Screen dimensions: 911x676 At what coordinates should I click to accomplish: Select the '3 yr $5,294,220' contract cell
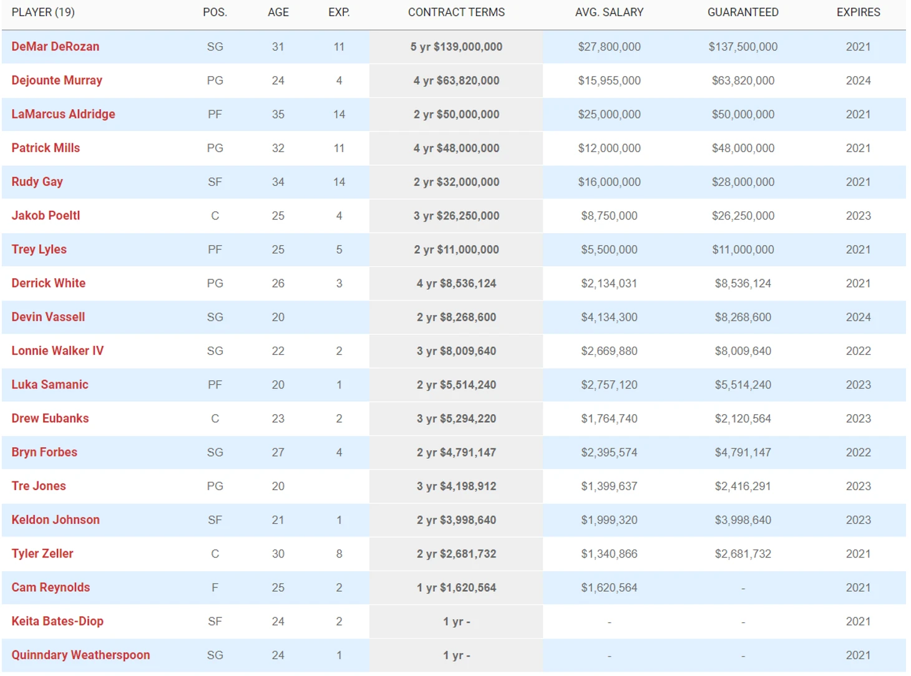click(x=456, y=418)
